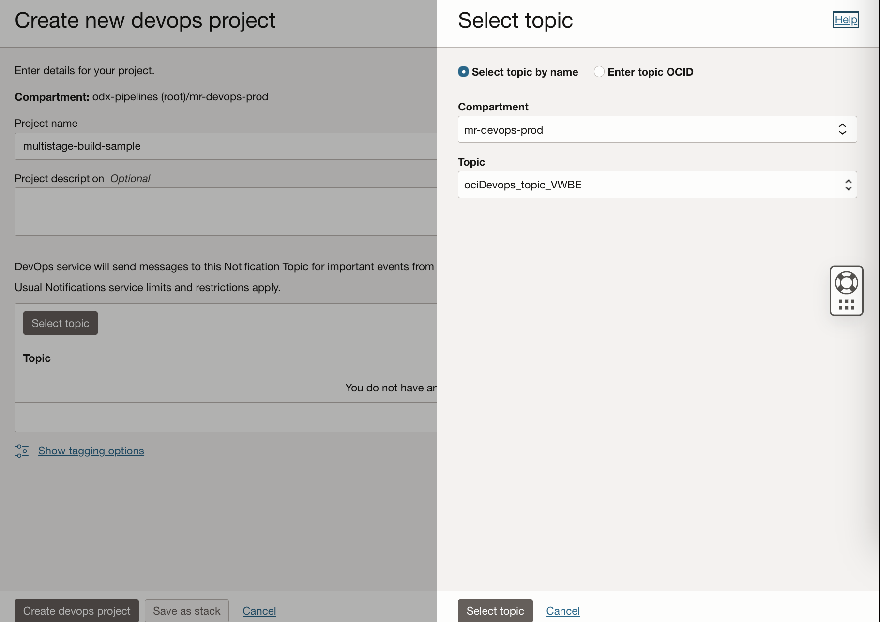Cancel the Select topic panel
The height and width of the screenshot is (622, 880).
(562, 611)
